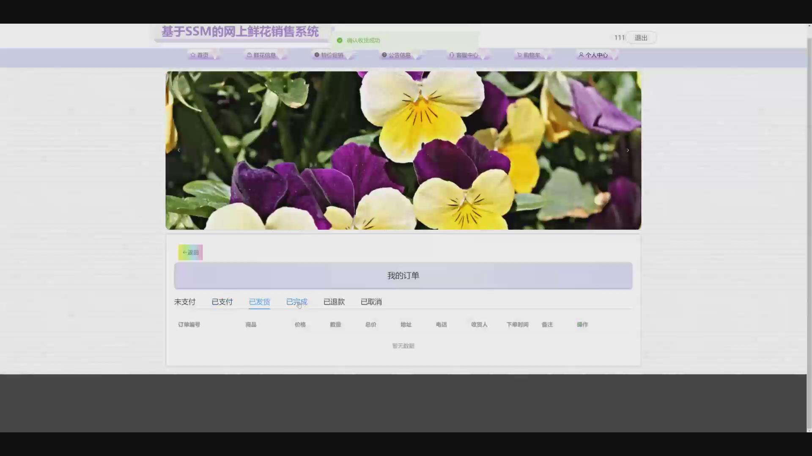Switch to 已取消 cancelled orders tab
812x456 pixels.
371,302
